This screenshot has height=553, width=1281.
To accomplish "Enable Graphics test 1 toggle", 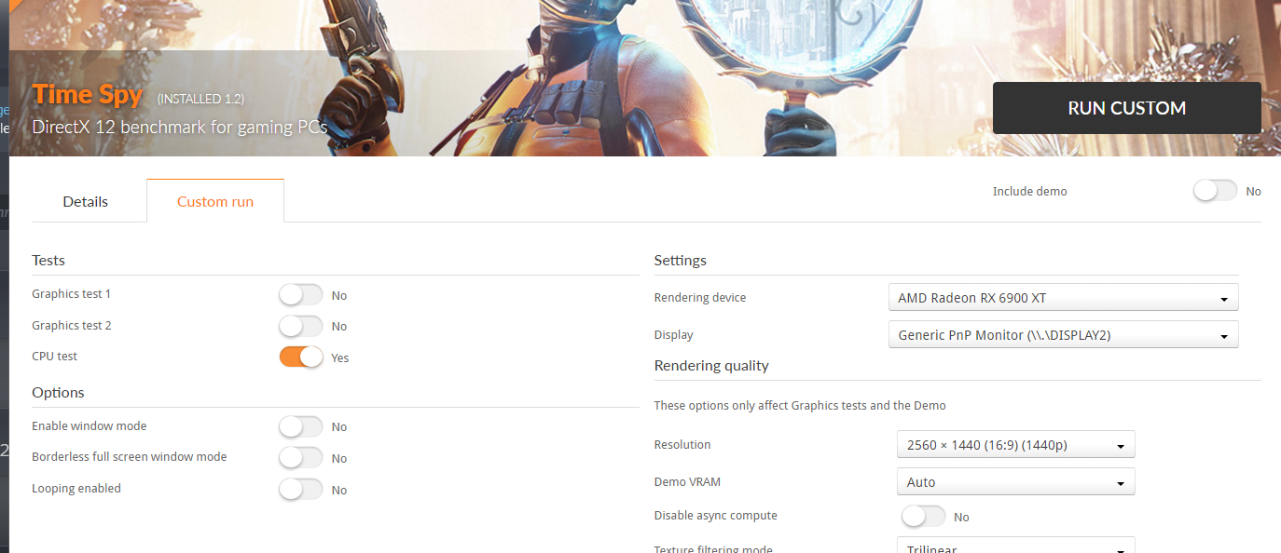I will coord(301,295).
